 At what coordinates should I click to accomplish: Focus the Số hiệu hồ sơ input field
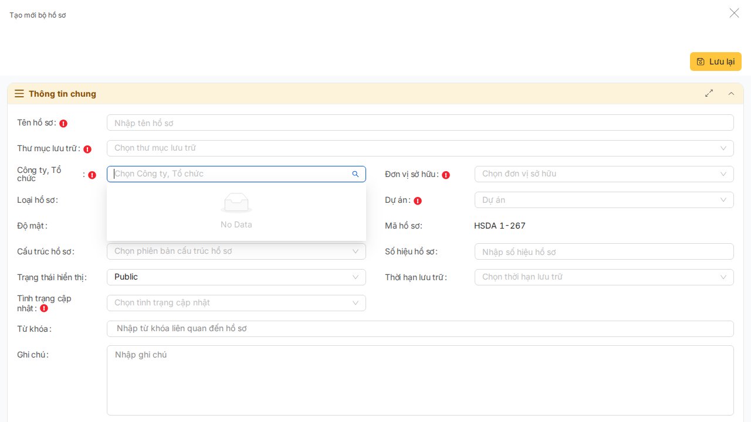tap(604, 251)
